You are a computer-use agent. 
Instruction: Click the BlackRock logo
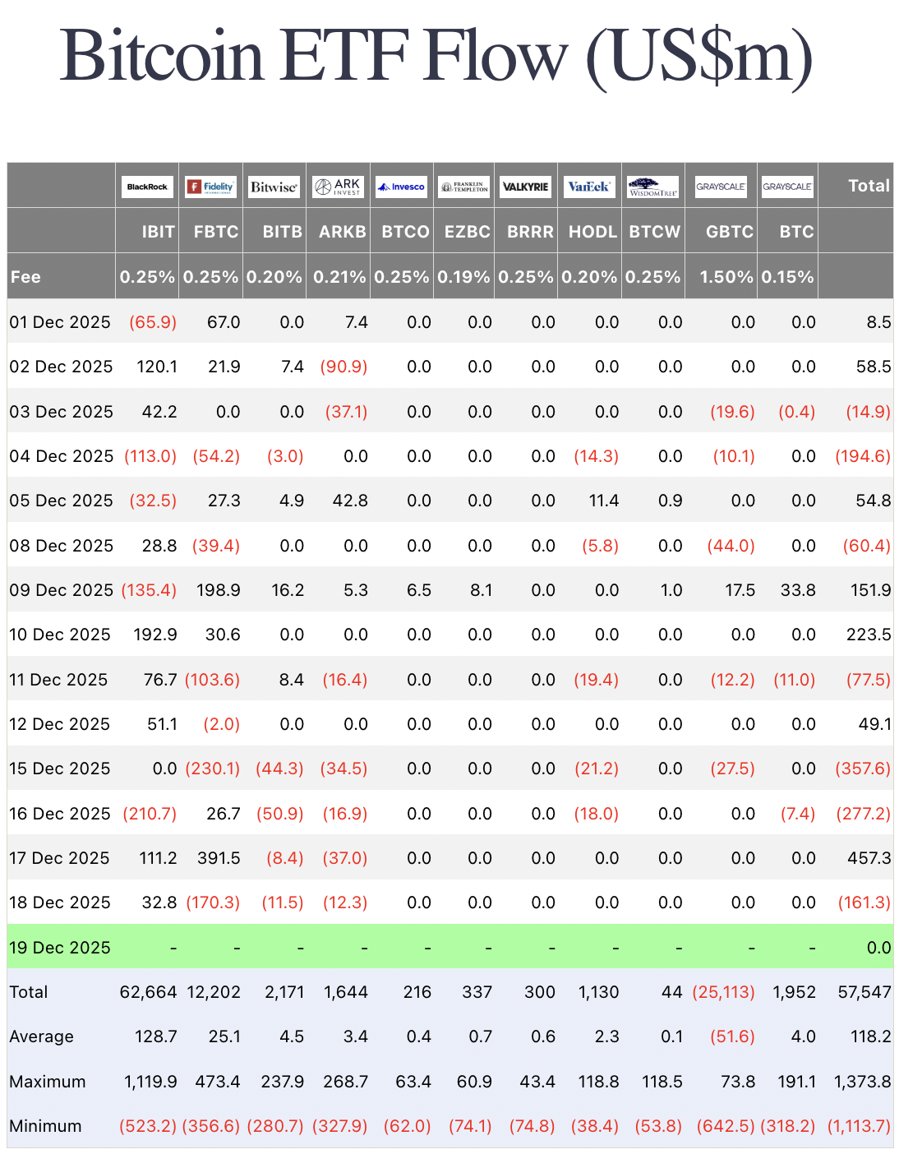tap(147, 187)
